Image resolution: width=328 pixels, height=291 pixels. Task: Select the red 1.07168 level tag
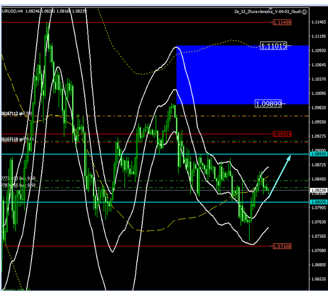pyautogui.click(x=282, y=246)
